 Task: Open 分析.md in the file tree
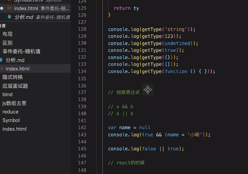[15, 60]
